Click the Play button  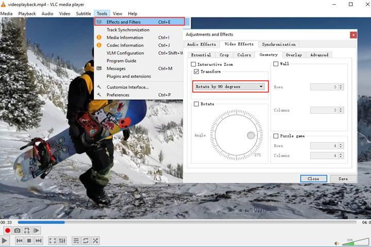coord(4,241)
